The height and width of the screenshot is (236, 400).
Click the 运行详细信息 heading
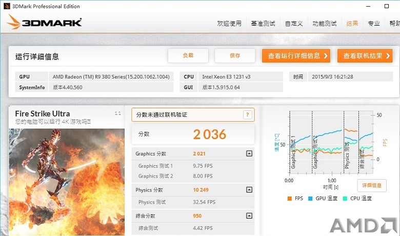37,56
